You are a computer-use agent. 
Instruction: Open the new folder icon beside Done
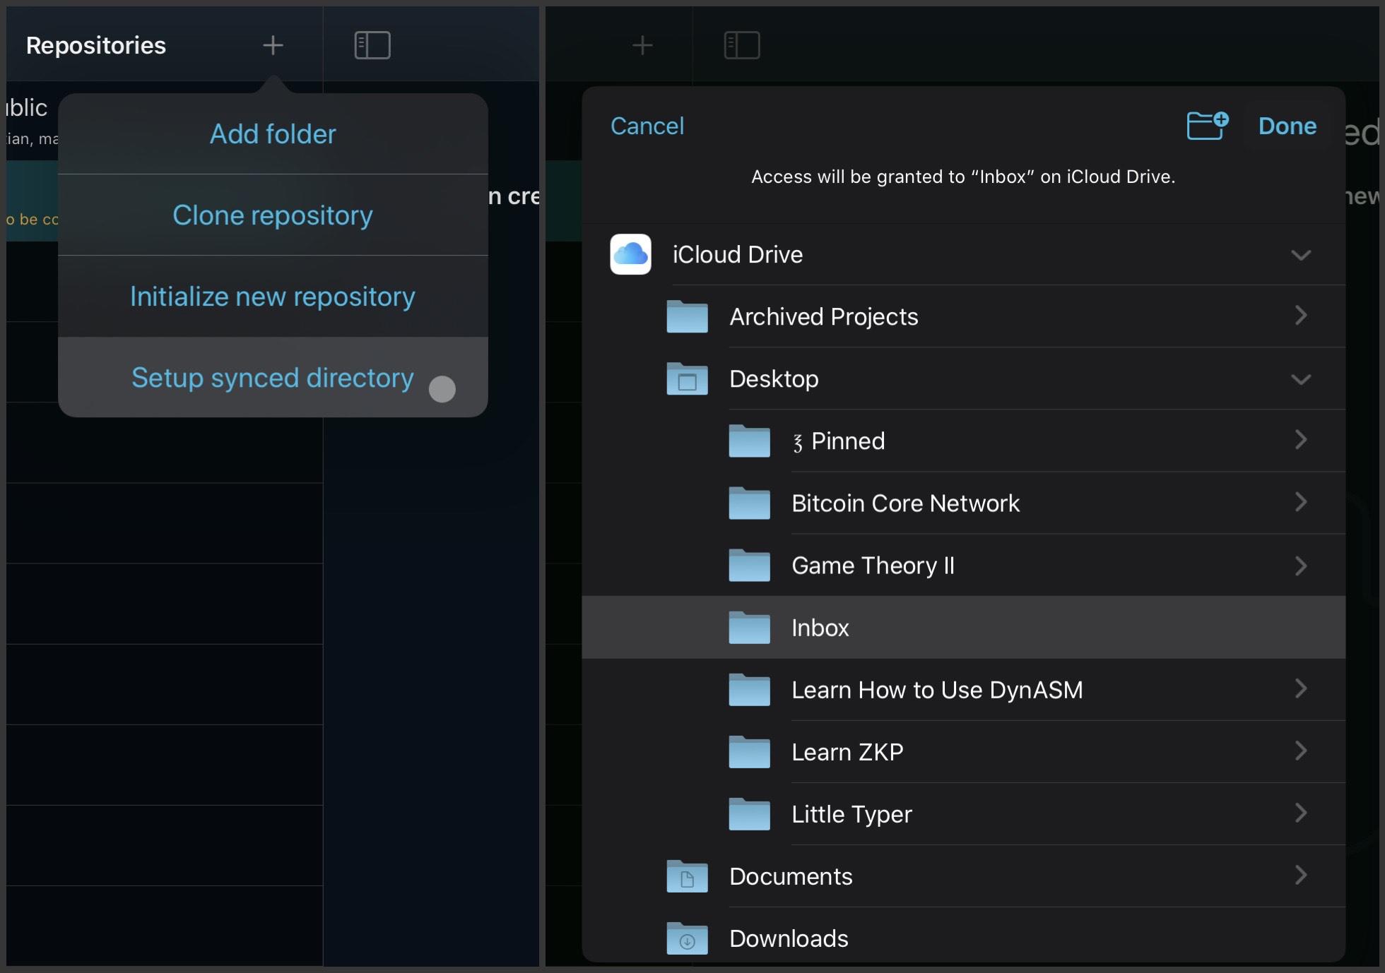(1207, 125)
